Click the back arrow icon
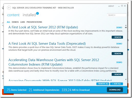 (x=9, y=8)
